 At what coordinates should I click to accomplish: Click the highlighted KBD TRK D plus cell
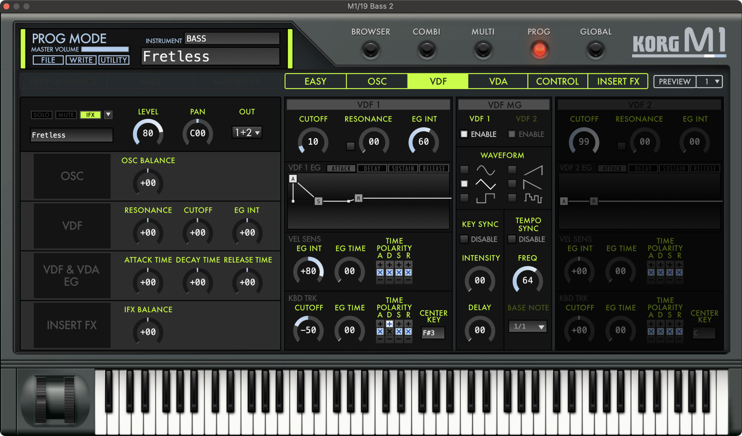(x=390, y=324)
